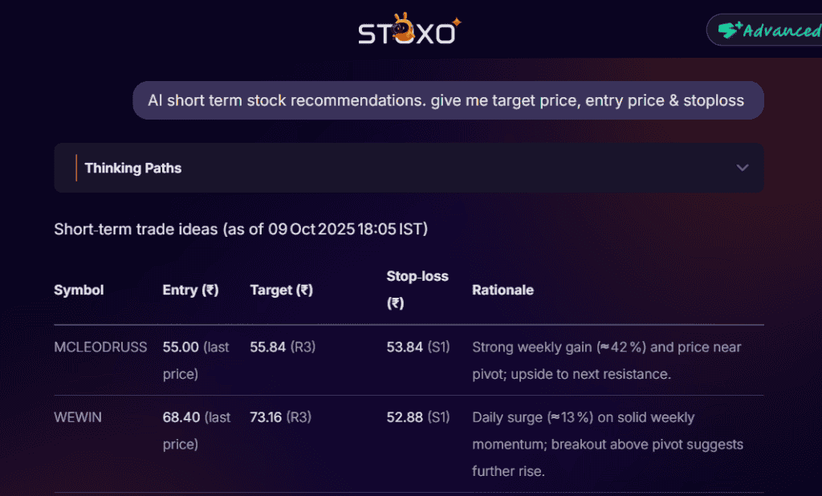Click the Short-term trade ideas heading

(241, 230)
